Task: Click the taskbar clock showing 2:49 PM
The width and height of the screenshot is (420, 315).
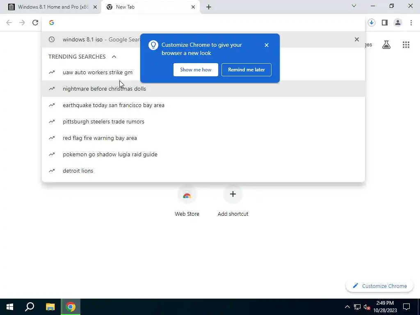Action: (x=385, y=307)
